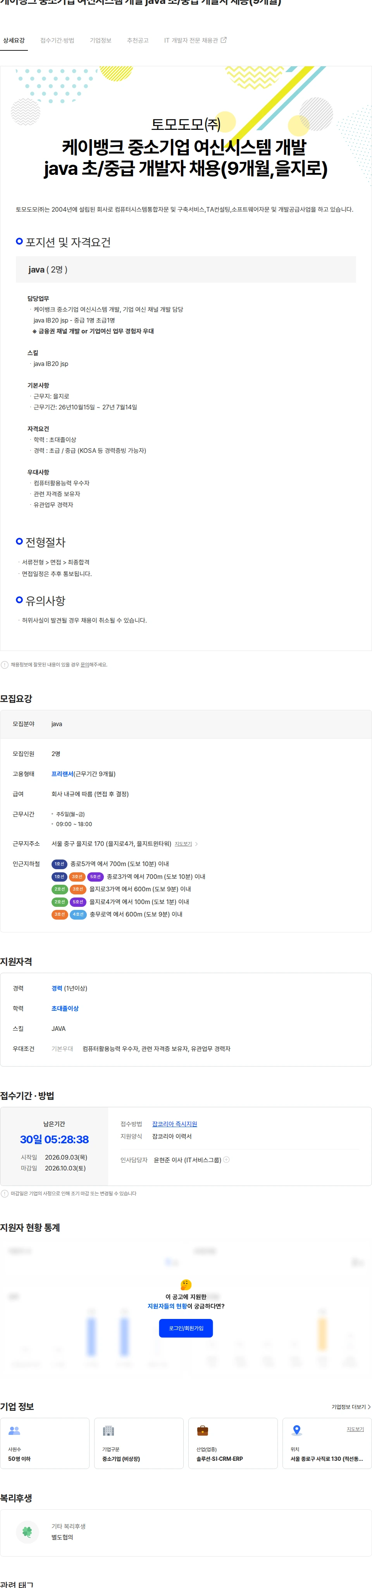
Task: Click the 산업(업종) briefcase icon
Action: click(x=203, y=1430)
